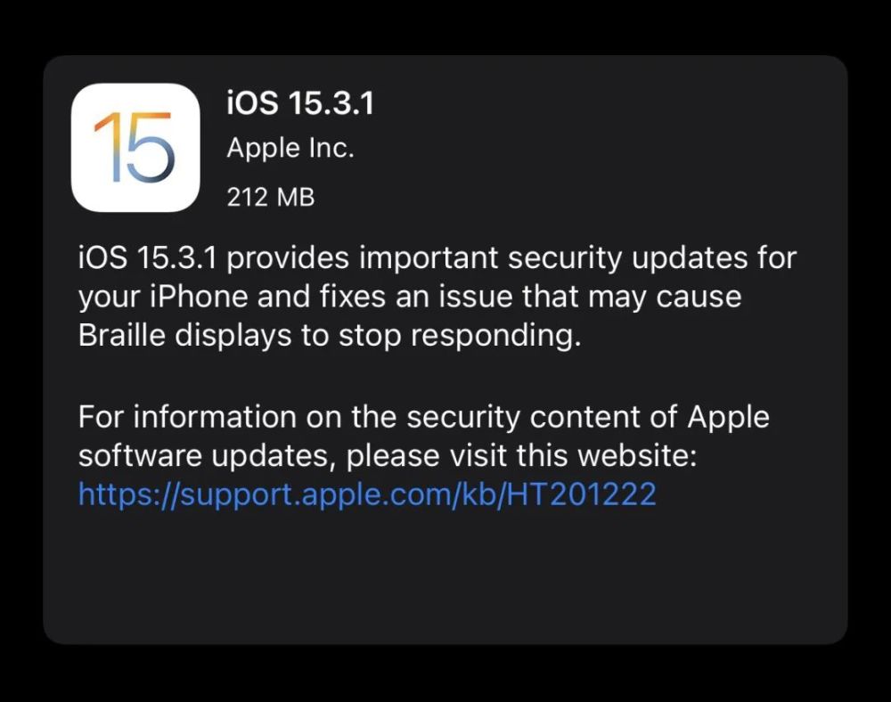891x702 pixels.
Task: Tap the phrase 'important security updates'
Action: [x=553, y=257]
